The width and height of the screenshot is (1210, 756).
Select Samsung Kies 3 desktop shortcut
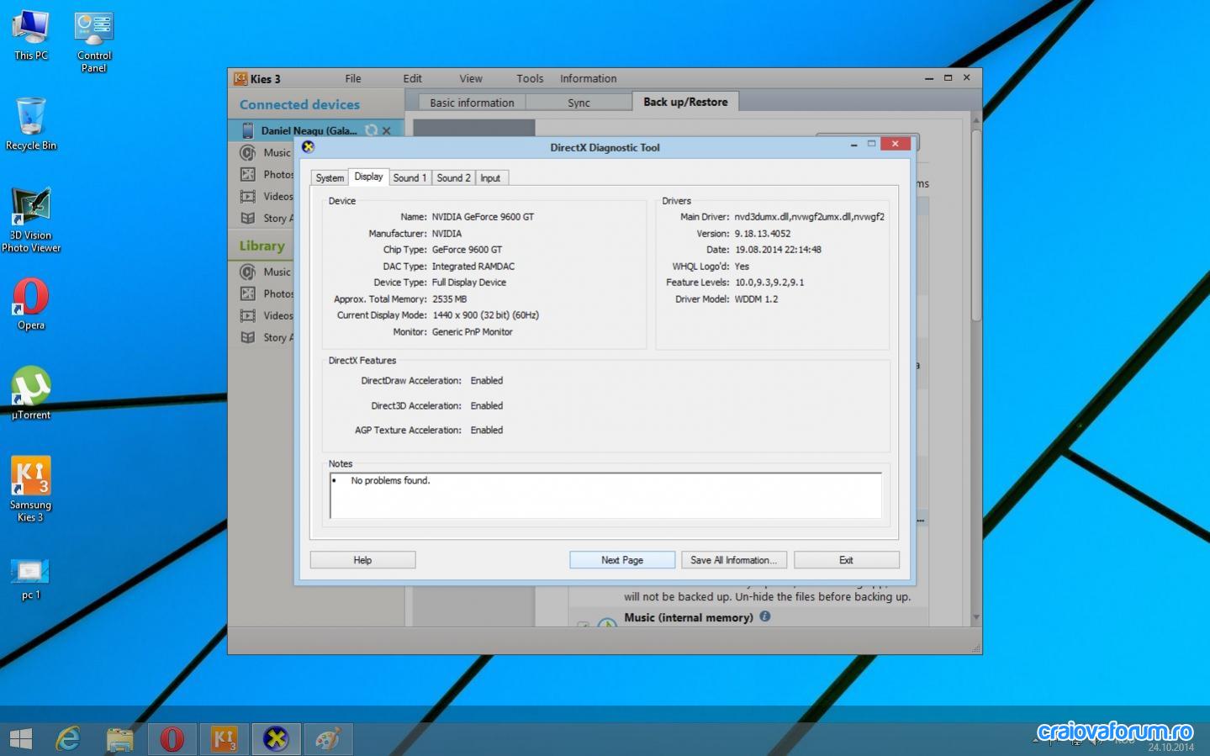click(x=31, y=489)
